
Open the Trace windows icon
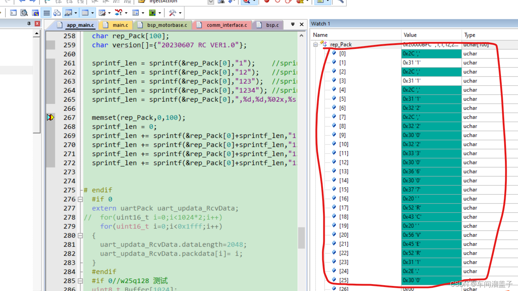135,13
